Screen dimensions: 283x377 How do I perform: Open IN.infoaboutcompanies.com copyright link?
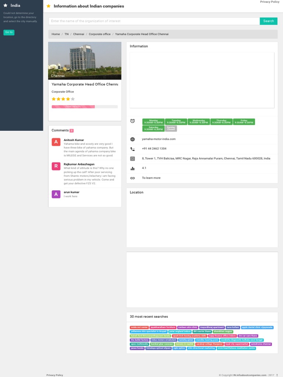click(249, 375)
